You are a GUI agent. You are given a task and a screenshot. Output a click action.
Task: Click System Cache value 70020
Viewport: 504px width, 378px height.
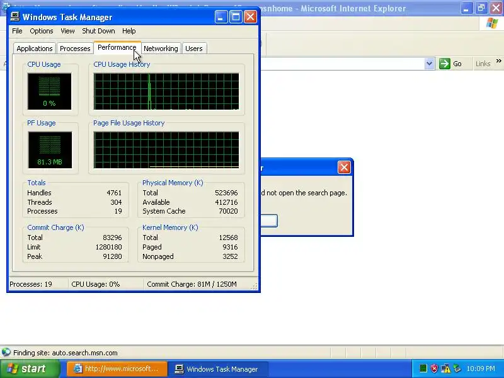[x=228, y=211]
